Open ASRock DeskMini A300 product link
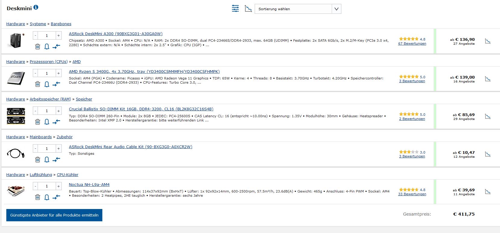The height and width of the screenshot is (233, 500). (x=116, y=34)
